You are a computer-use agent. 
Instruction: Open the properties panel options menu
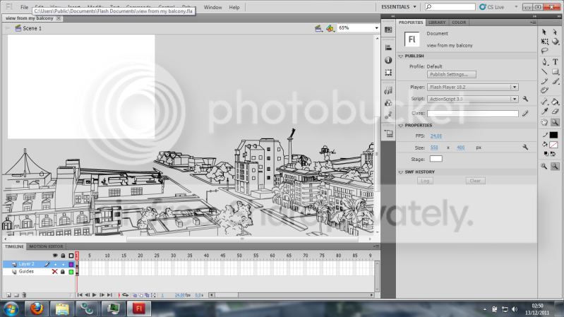533,23
